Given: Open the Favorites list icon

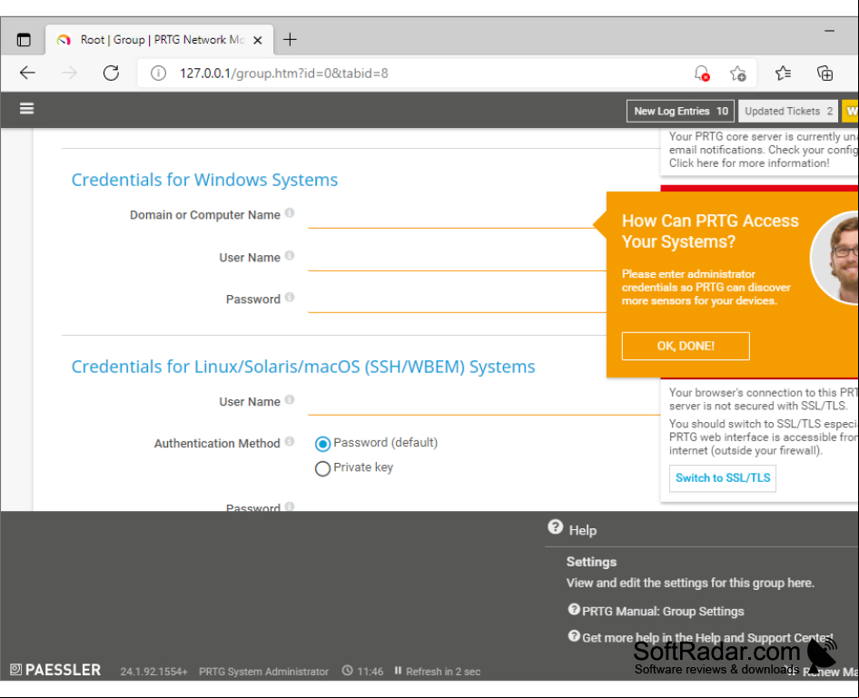Looking at the screenshot, I should click(783, 73).
